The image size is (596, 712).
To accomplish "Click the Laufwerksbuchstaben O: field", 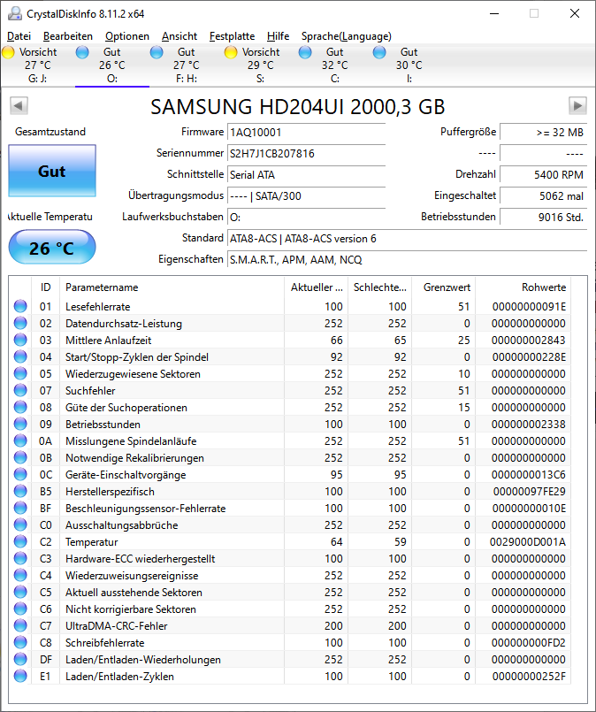I will 306,217.
